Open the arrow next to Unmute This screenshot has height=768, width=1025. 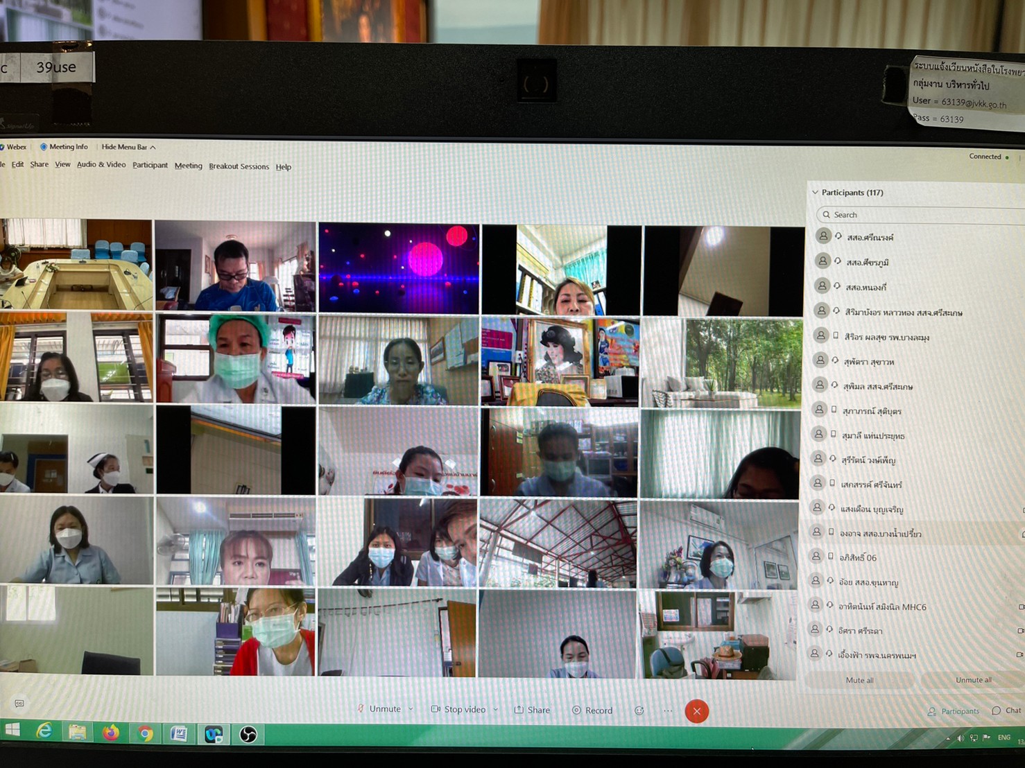[411, 709]
